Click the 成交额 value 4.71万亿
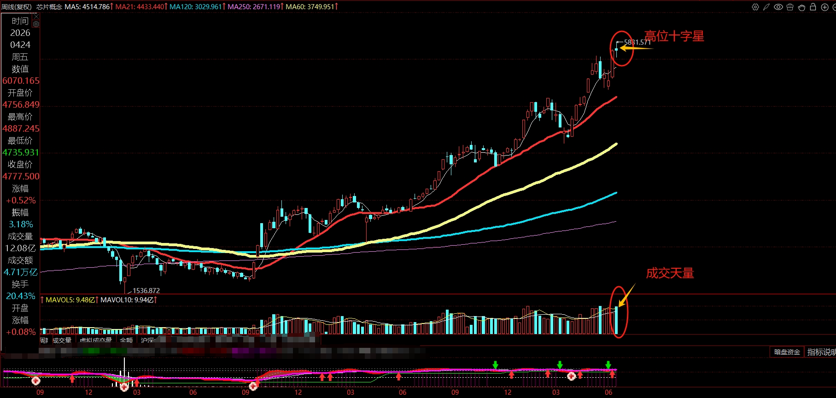This screenshot has height=398, width=836. click(x=21, y=272)
